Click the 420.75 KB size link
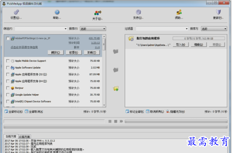 (x=94, y=38)
